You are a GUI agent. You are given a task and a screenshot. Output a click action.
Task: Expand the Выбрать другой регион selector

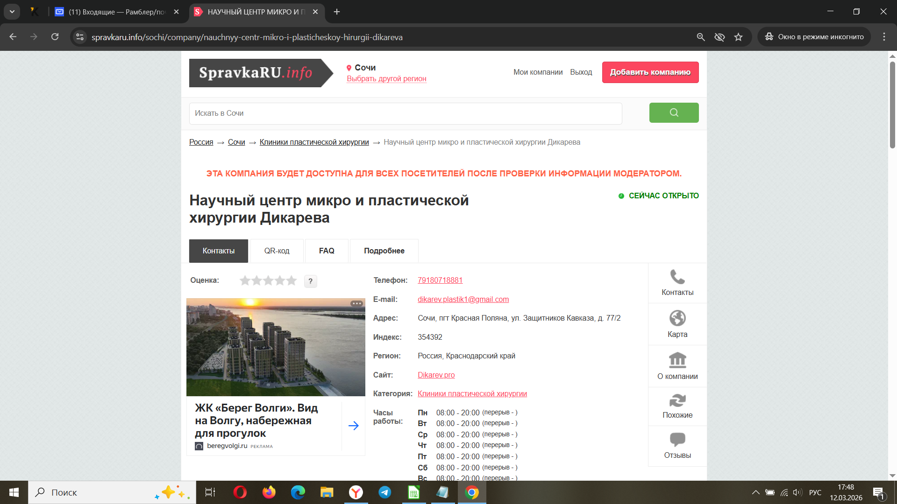[386, 79]
